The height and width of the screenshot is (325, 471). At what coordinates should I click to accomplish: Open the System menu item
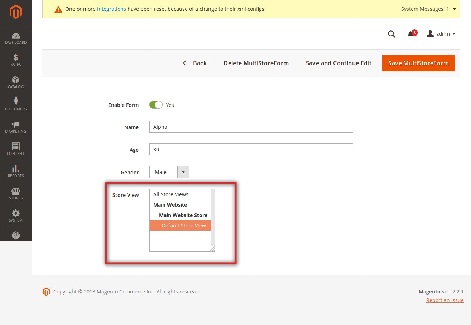(x=16, y=216)
